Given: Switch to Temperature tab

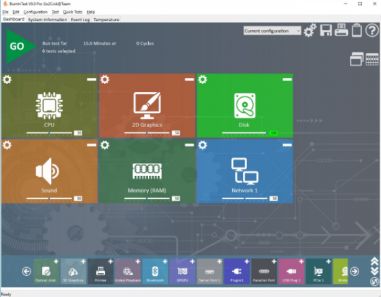Looking at the screenshot, I should [x=106, y=20].
